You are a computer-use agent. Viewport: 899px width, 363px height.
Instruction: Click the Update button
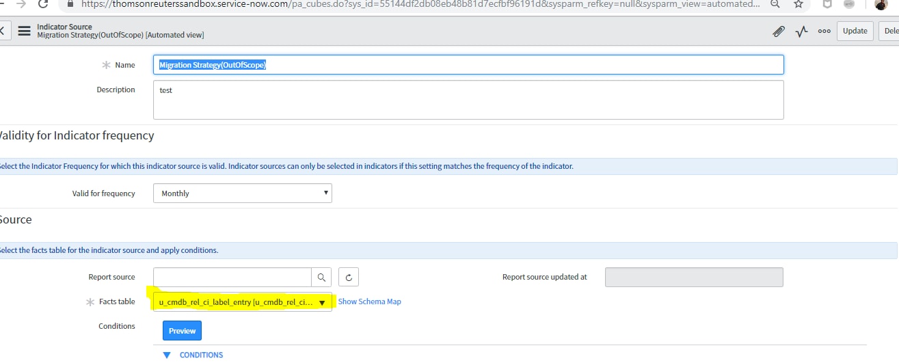click(855, 31)
